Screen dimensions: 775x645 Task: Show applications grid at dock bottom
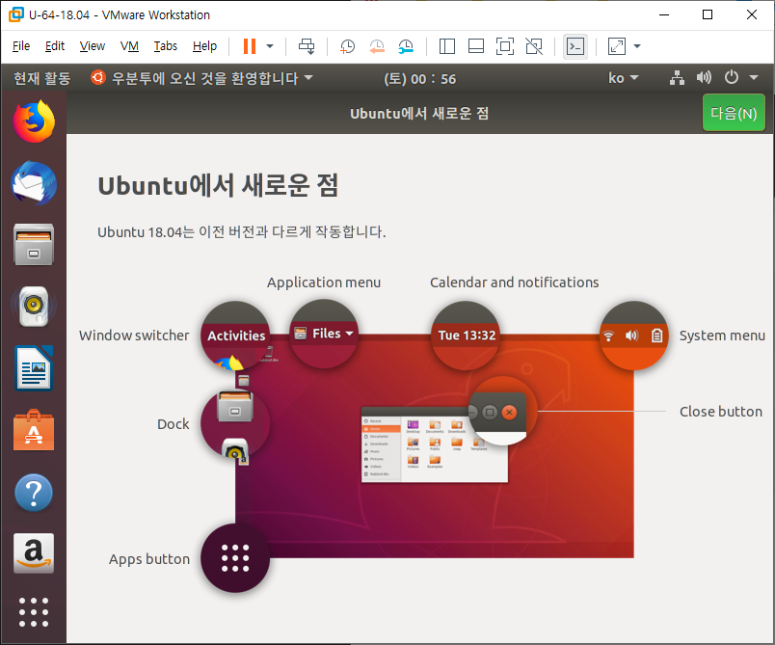(x=34, y=612)
